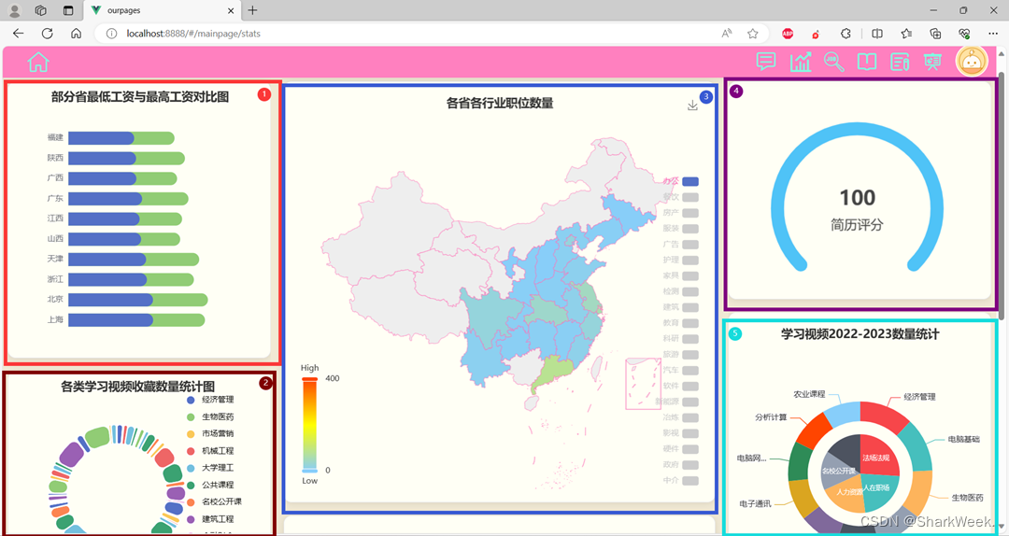Viewport: 1009px width, 536px height.
Task: Click the 简历评分 gauge score 100
Action: point(857,198)
